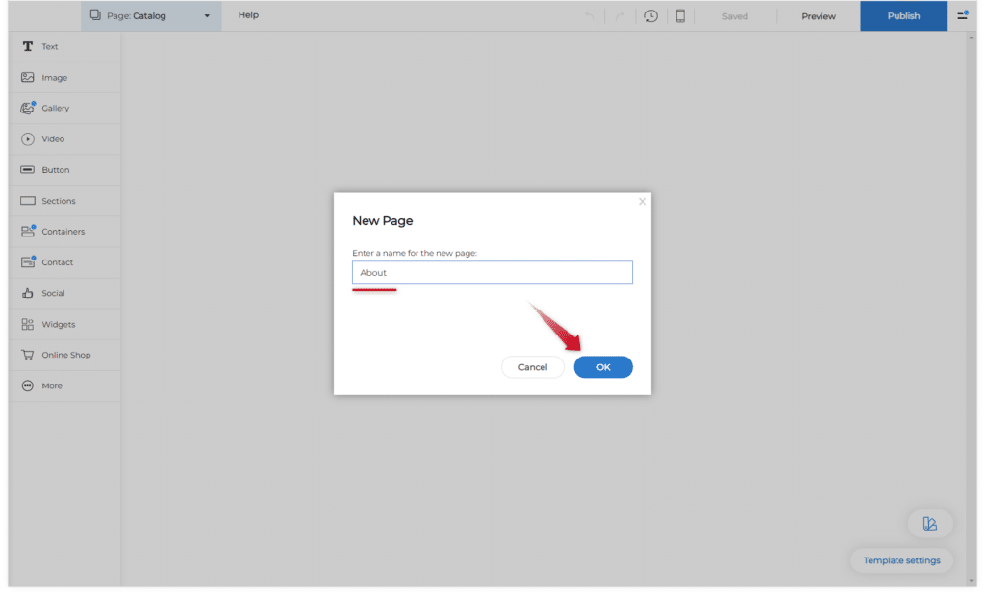The height and width of the screenshot is (595, 985).
Task: Expand the Page: Catalog dropdown
Action: 150,15
